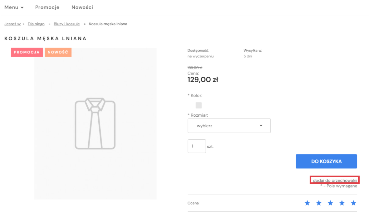Go to 'Bluzy i koszule' breadcrumb
Screen dimensions: 370x219
tap(67, 24)
